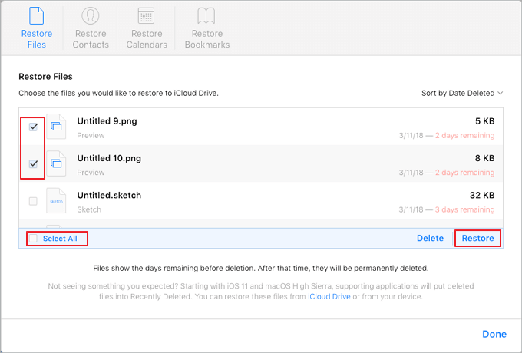Image resolution: width=522 pixels, height=353 pixels.
Task: Click the chevron next to Sort by
Action: [501, 94]
